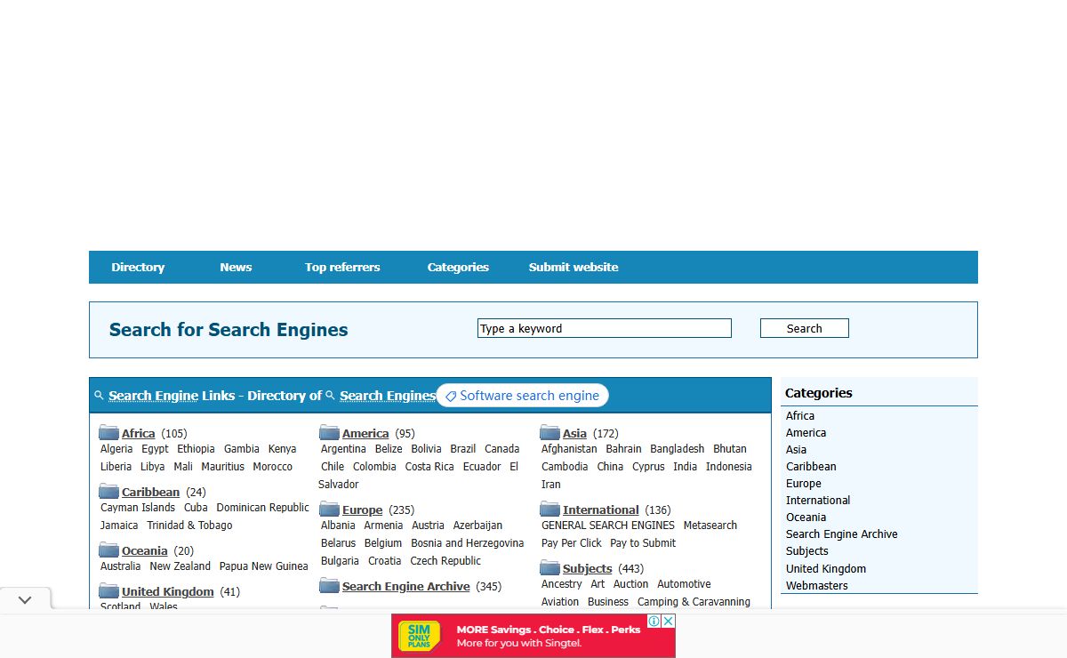Select Search Engine Archive in sidebar

(x=842, y=534)
